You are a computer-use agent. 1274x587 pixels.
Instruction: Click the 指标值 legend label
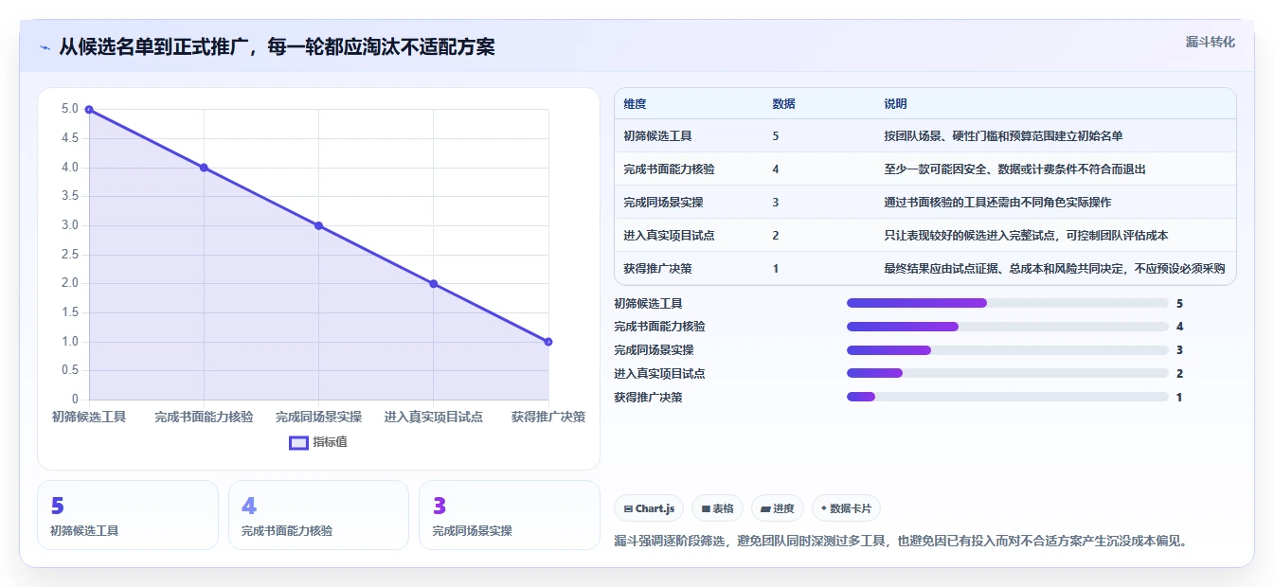[330, 442]
